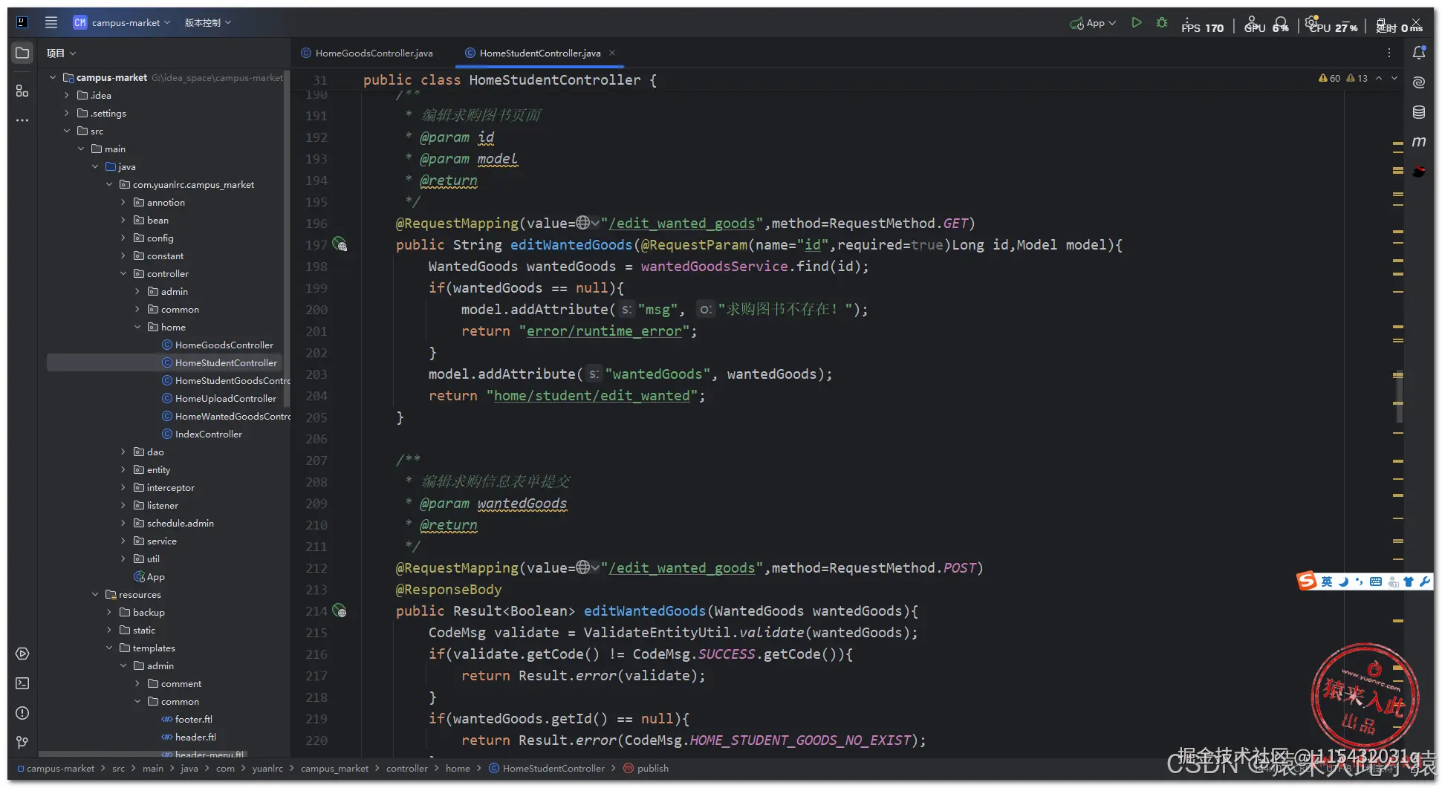This screenshot has width=1442, height=788.
Task: Go to previous highlighted problem arrow
Action: (1379, 78)
